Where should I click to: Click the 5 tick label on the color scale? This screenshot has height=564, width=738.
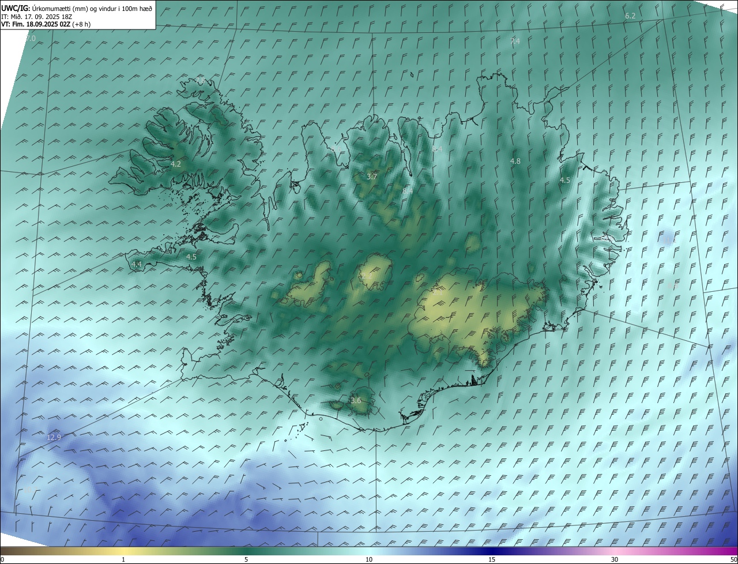(246, 559)
